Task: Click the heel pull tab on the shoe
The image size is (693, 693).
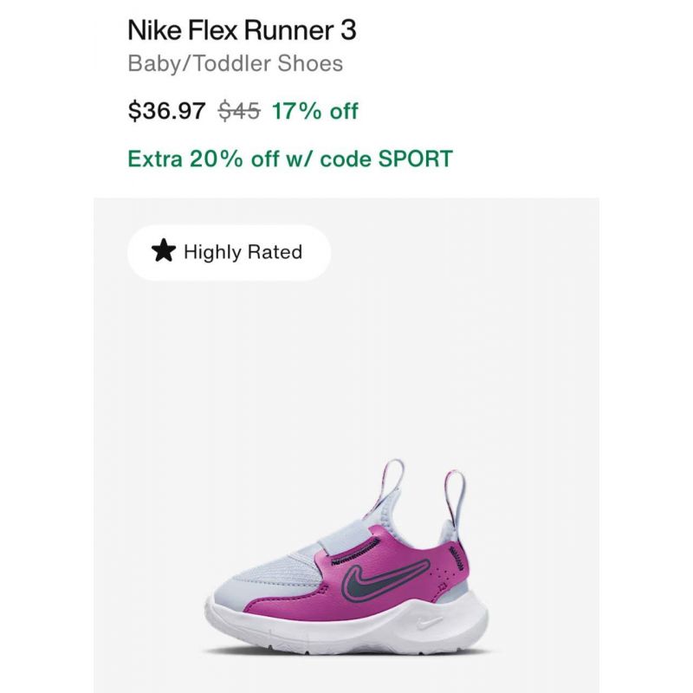Action: tap(454, 497)
